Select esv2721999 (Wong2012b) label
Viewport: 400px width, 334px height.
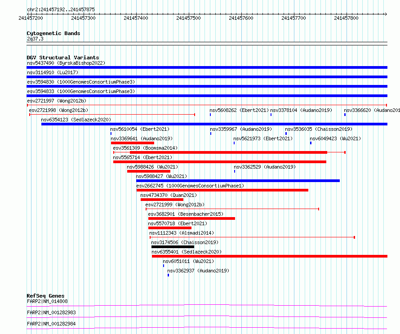click(175, 205)
